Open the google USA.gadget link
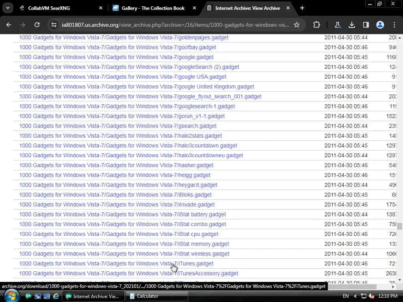 123,77
